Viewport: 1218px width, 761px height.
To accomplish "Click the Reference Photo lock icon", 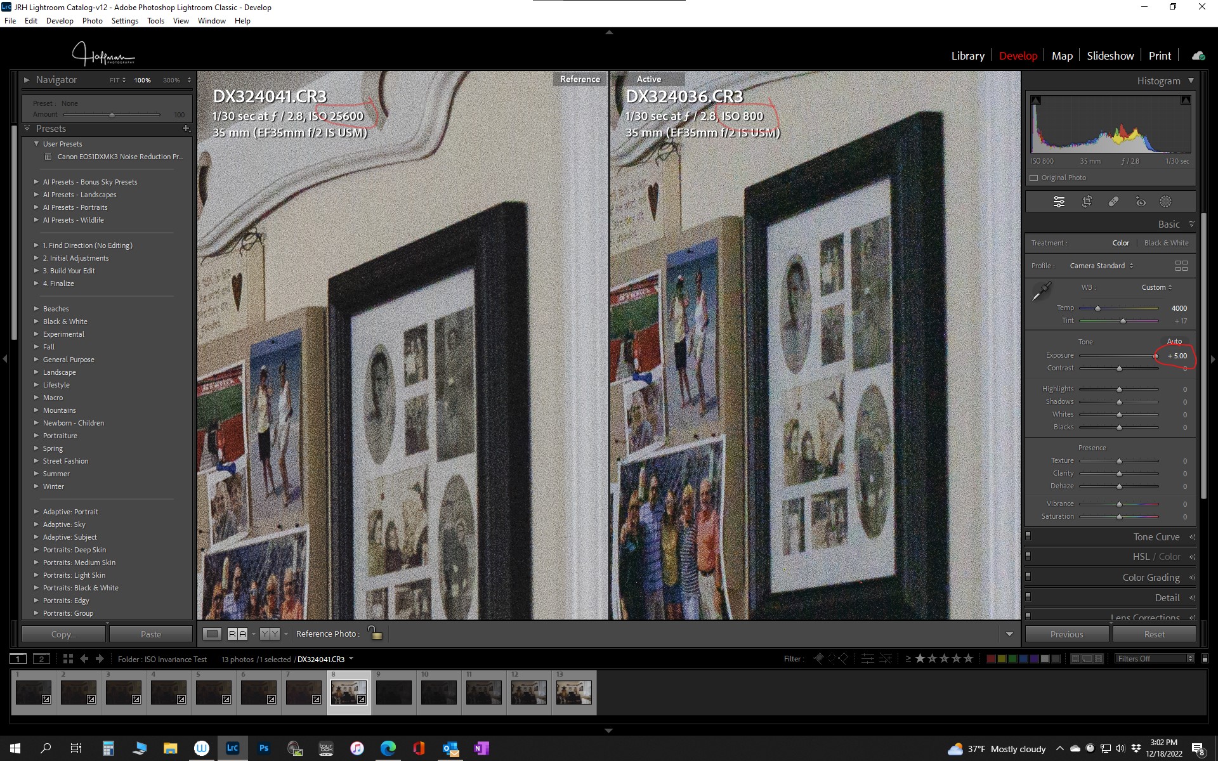I will (375, 634).
